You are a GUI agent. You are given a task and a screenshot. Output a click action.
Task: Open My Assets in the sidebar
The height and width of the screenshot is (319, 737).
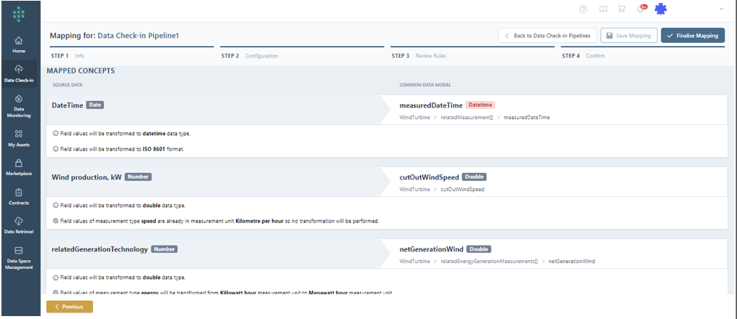(19, 138)
